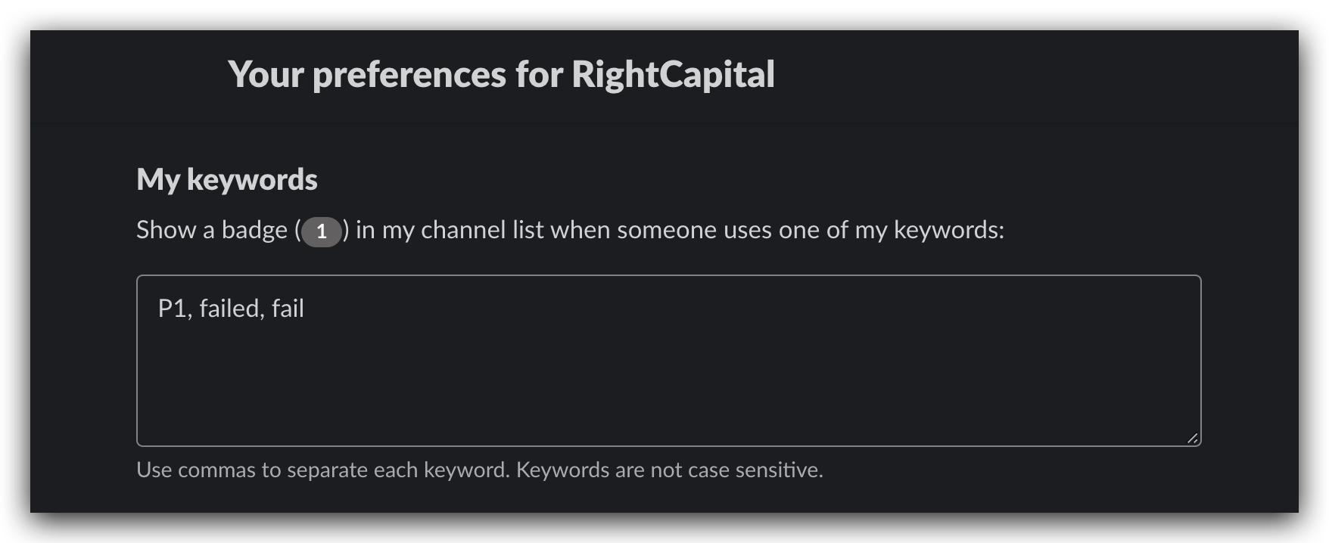Click "Keywords are not case sensitive" sentence
This screenshot has height=543, width=1329.
point(670,470)
